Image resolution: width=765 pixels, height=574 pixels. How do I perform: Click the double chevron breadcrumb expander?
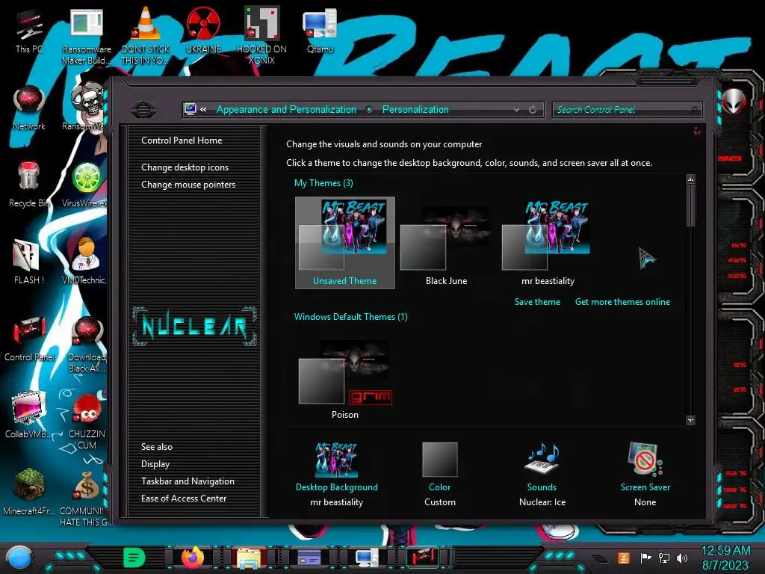203,109
